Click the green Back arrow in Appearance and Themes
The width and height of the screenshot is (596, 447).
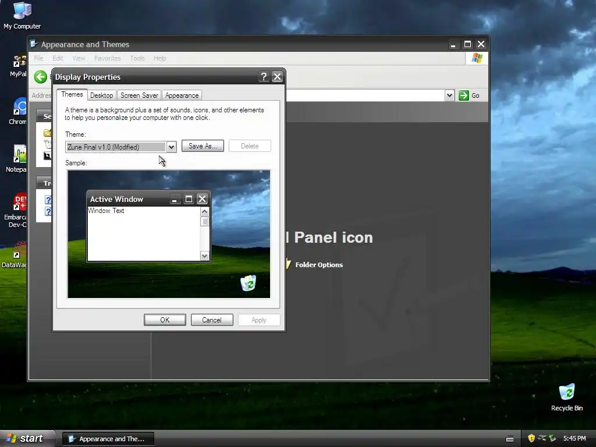point(41,77)
